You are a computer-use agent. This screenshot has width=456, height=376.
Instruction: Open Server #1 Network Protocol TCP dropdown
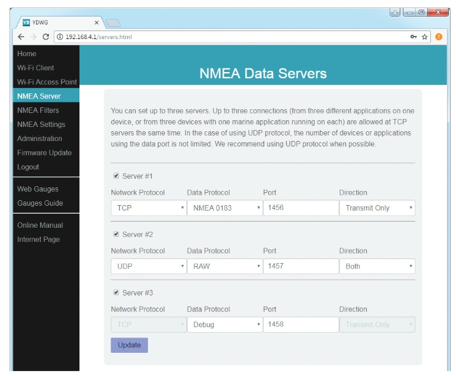(149, 208)
